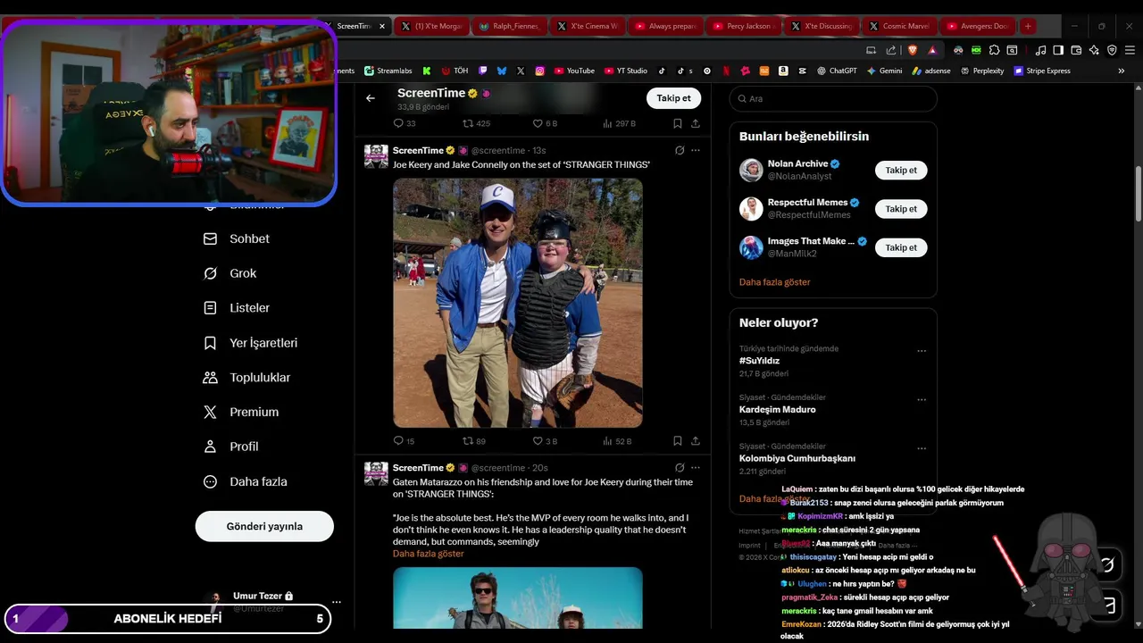Switch to Ralph_Fiennes browser tab
The width and height of the screenshot is (1143, 643).
tap(509, 26)
